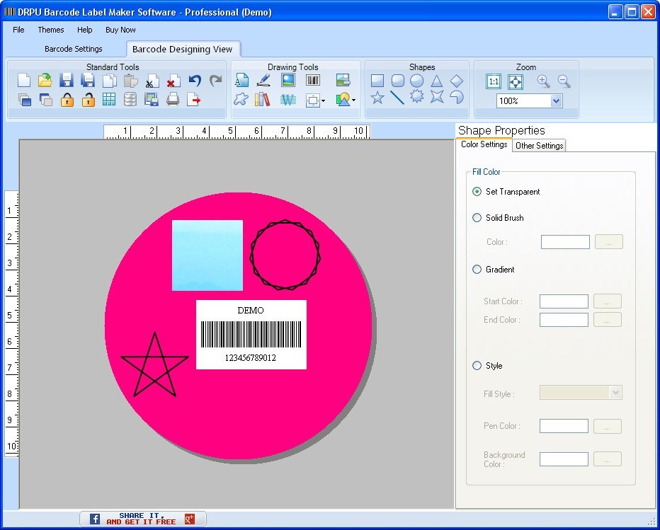Select the Star shape tool
This screenshot has width=660, height=530.
click(x=377, y=99)
